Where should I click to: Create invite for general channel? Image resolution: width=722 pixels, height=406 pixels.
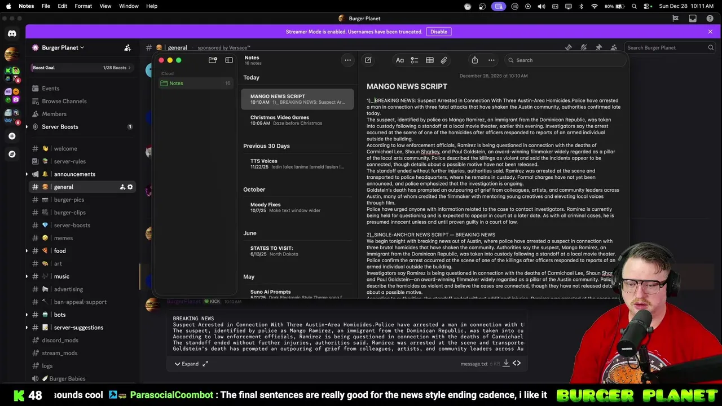tap(121, 187)
